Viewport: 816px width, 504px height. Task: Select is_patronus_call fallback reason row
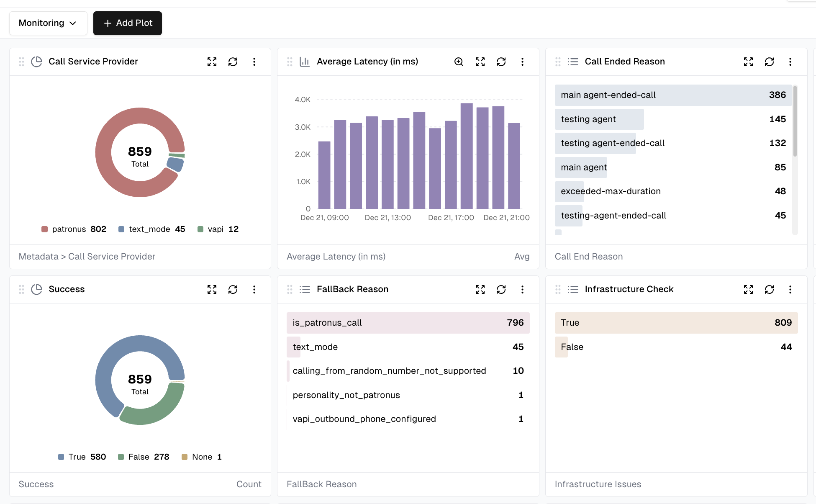pyautogui.click(x=408, y=323)
